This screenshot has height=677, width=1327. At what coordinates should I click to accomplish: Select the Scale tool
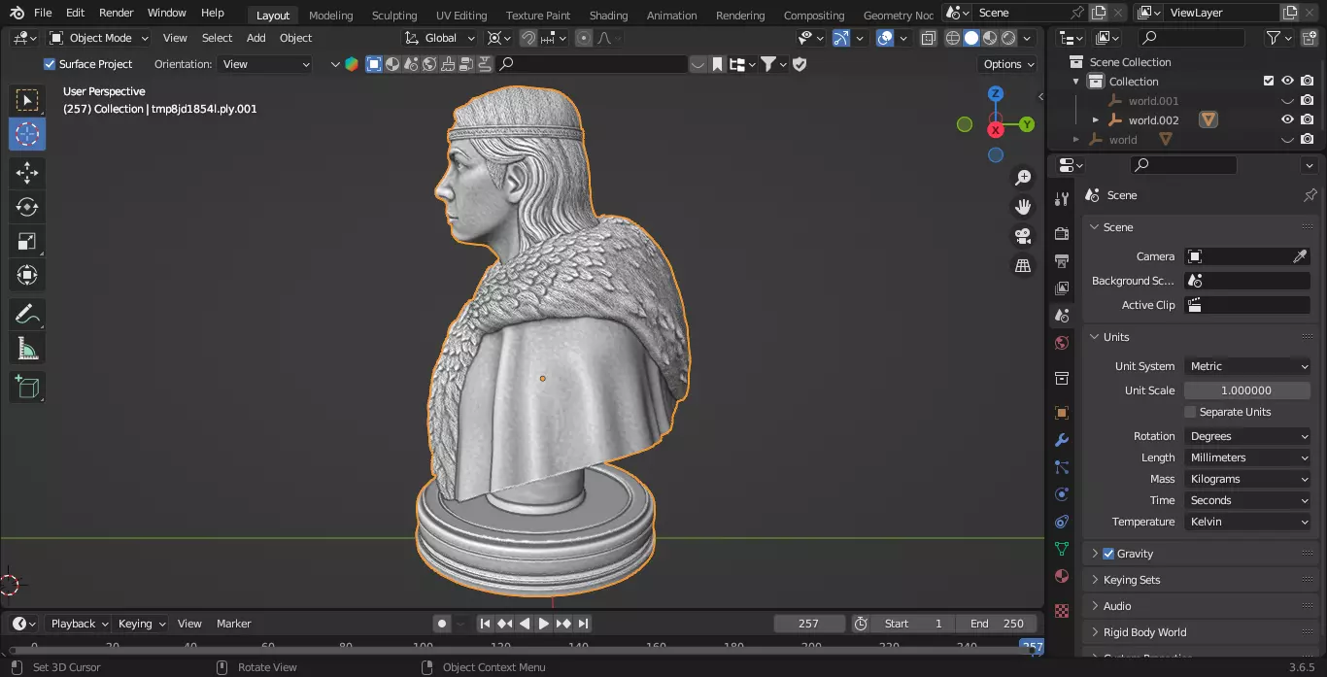pos(27,241)
